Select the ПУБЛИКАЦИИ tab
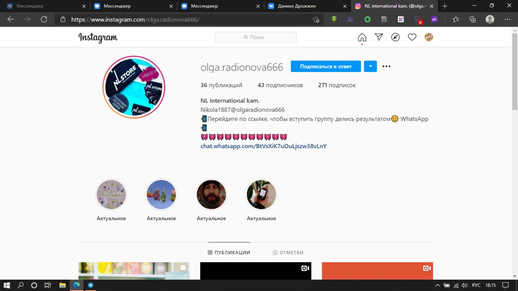 point(229,252)
